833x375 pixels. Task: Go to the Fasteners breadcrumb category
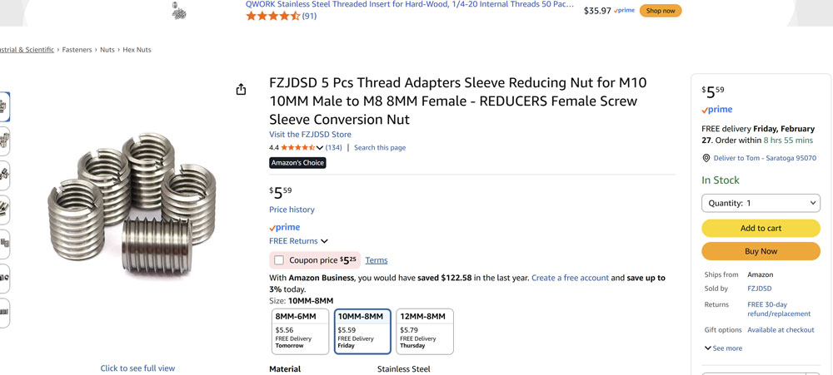coord(77,50)
